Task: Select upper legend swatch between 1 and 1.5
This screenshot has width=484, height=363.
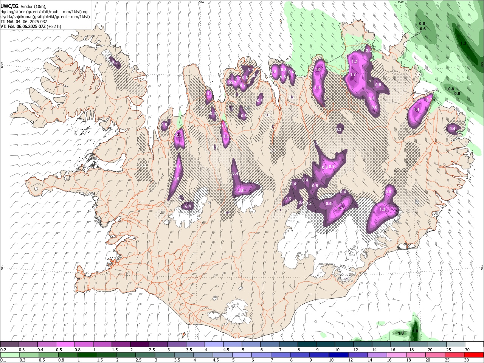Action: 102,344
